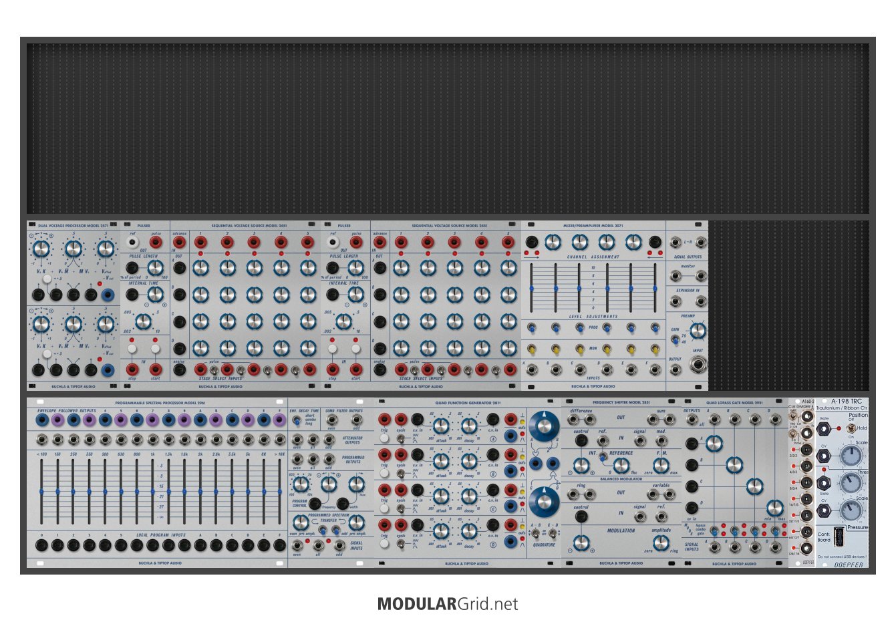Click channel D min/max knob on Quad Lopass Gate

774,508
